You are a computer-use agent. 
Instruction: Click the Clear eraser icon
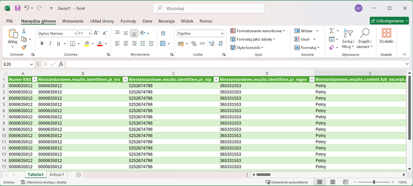coord(331,48)
